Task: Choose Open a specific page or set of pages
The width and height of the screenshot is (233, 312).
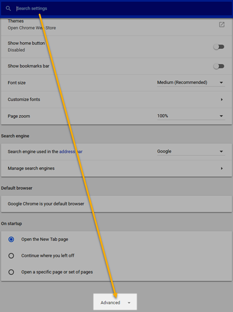Action: click(x=11, y=272)
